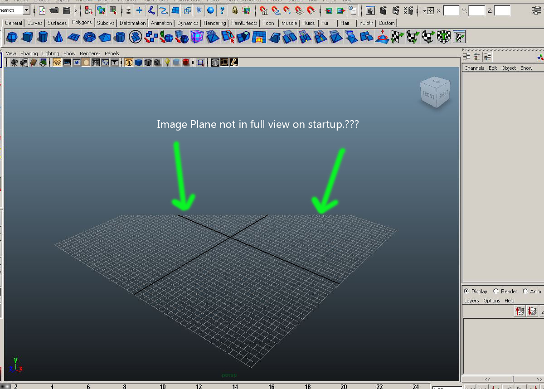This screenshot has height=389, width=544.
Task: Click the Open scene folder icon
Action: 54,10
